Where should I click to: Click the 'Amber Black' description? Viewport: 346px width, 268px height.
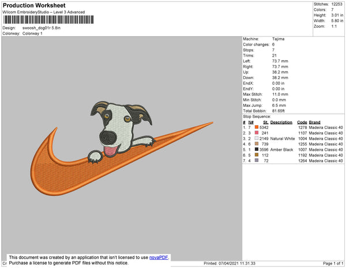[x=281, y=150]
